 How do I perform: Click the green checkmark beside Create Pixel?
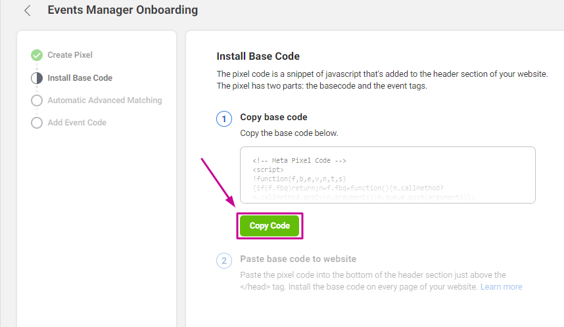[37, 55]
